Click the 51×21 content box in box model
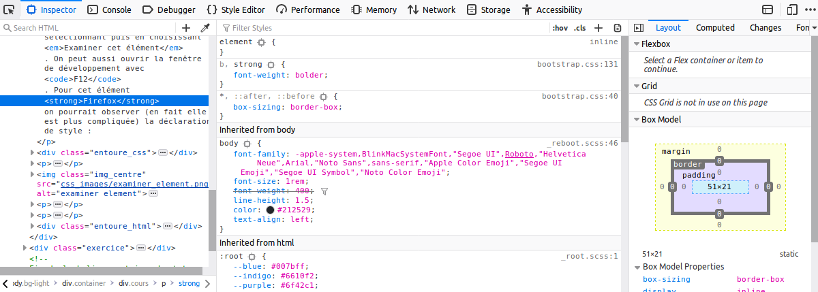The image size is (818, 292). (720, 186)
